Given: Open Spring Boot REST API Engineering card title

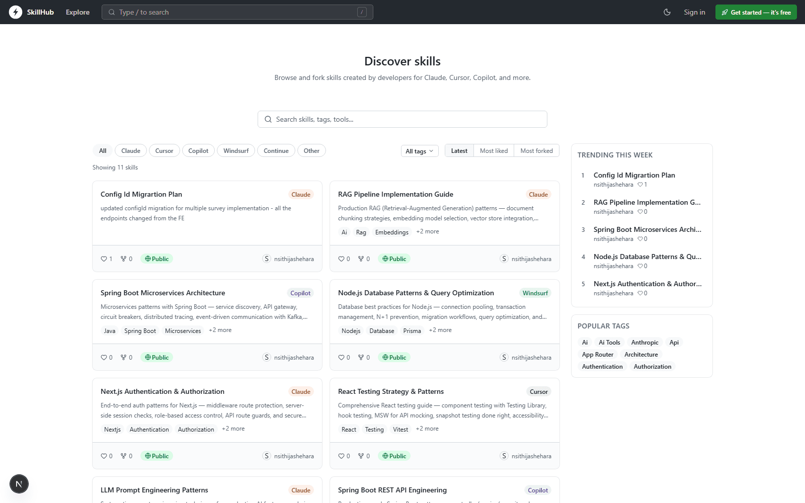Looking at the screenshot, I should (392, 490).
